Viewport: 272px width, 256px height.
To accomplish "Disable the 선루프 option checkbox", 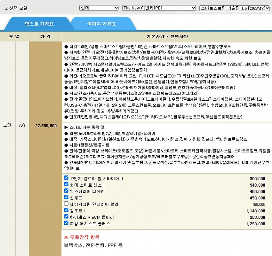I will 66,197.
